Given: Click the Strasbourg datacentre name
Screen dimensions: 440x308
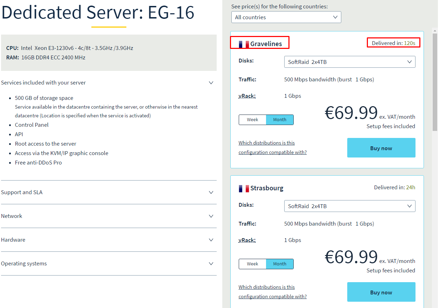Looking at the screenshot, I should click(x=267, y=188).
